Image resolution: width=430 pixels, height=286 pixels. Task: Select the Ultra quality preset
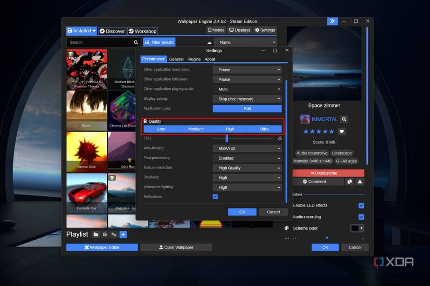(264, 129)
